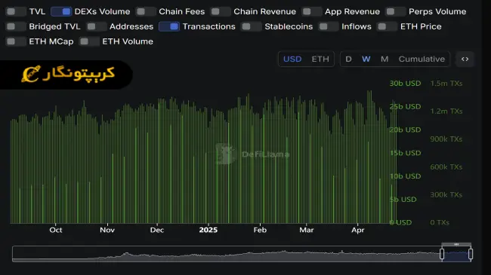Screen dimensions: 491x275
Task: Disable the DEXs Volume toggle
Action: click(61, 11)
